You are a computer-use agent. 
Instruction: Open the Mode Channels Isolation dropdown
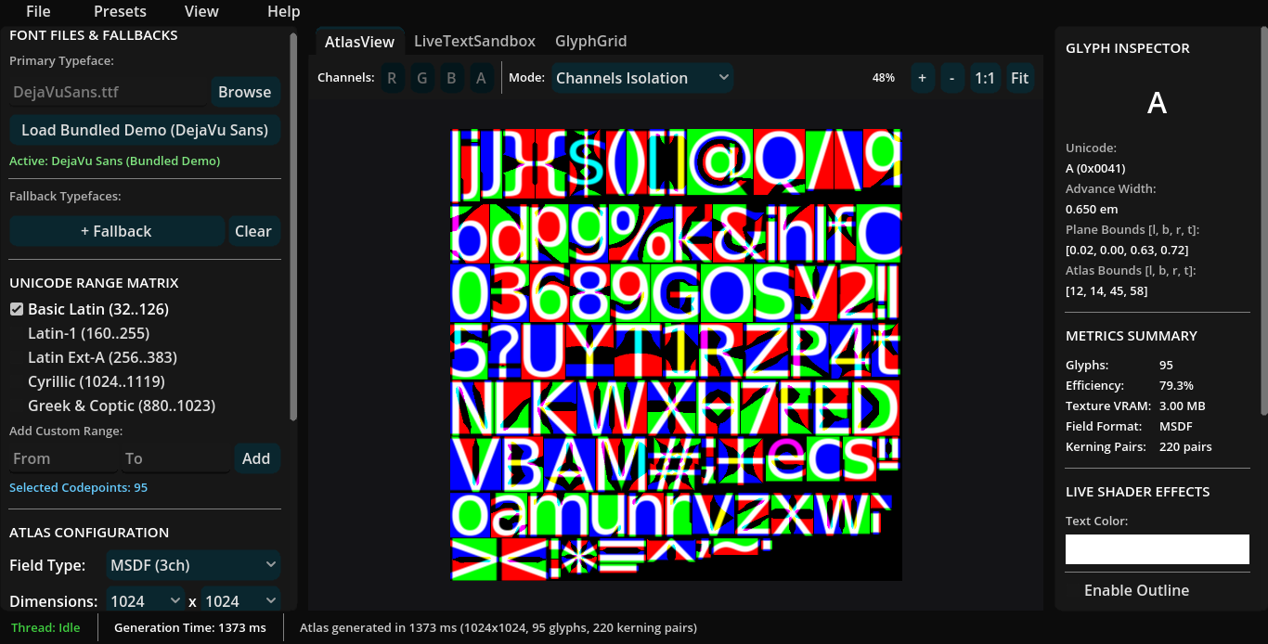[642, 78]
